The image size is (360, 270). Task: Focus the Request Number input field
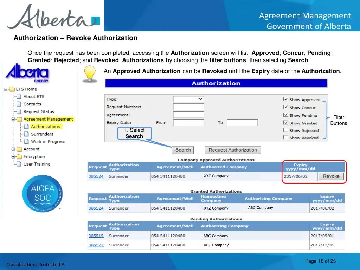[x=188, y=107]
